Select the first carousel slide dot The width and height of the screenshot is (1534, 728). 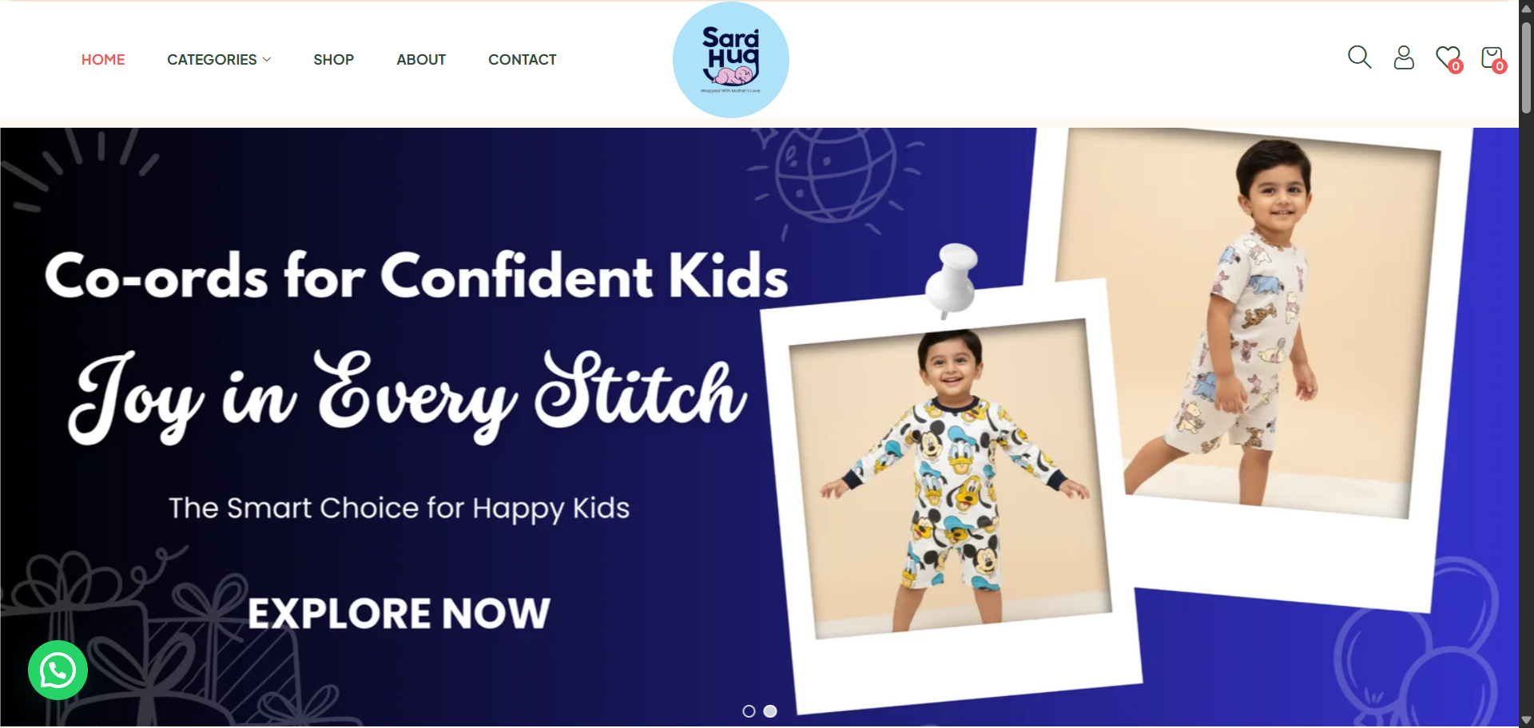(x=749, y=711)
